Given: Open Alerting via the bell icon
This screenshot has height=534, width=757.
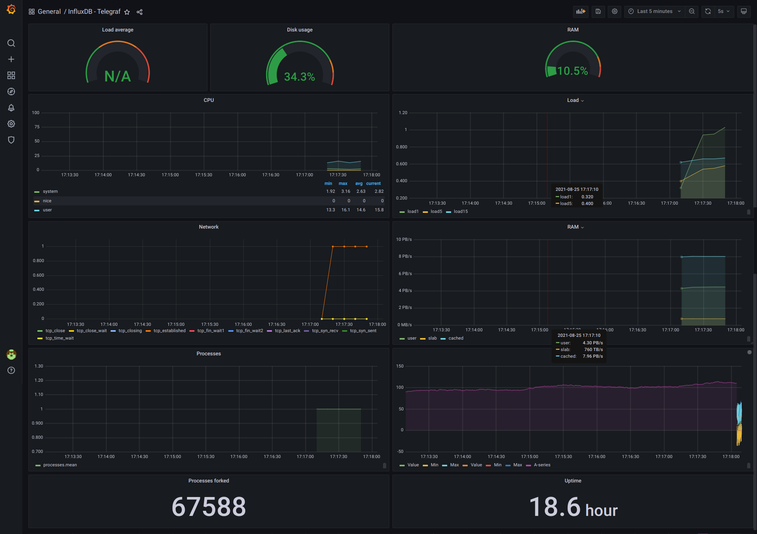Looking at the screenshot, I should click(x=11, y=107).
